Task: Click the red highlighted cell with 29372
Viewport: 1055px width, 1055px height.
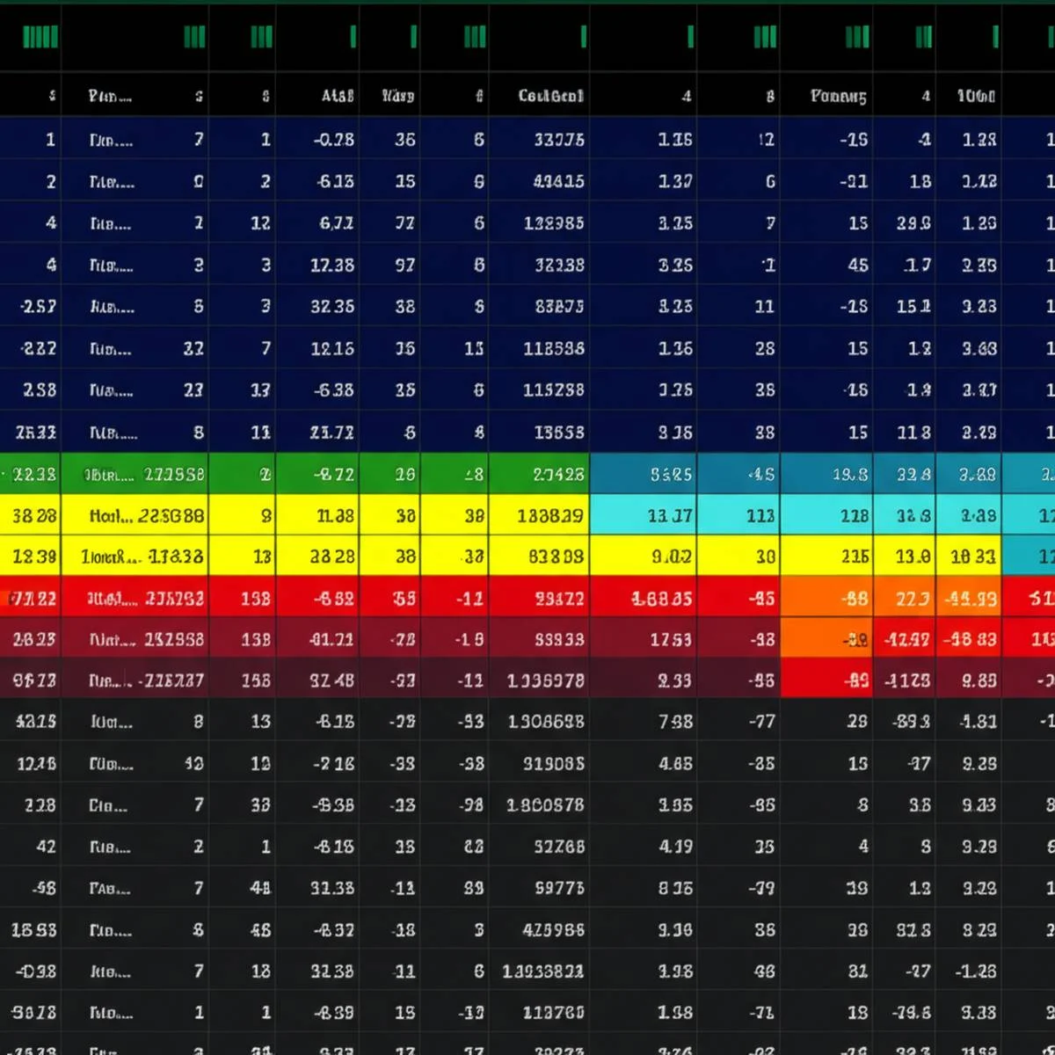Action: [539, 599]
